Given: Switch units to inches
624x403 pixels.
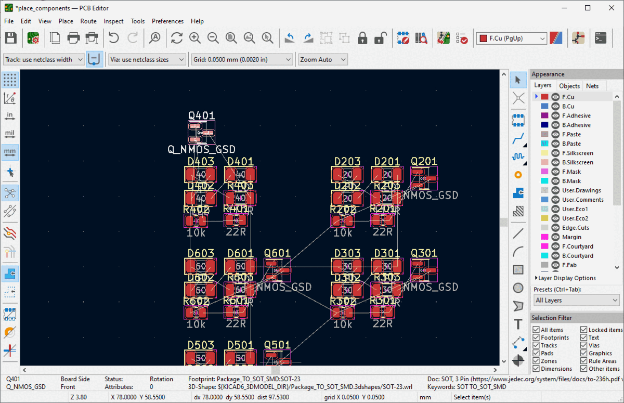Looking at the screenshot, I should pos(10,116).
